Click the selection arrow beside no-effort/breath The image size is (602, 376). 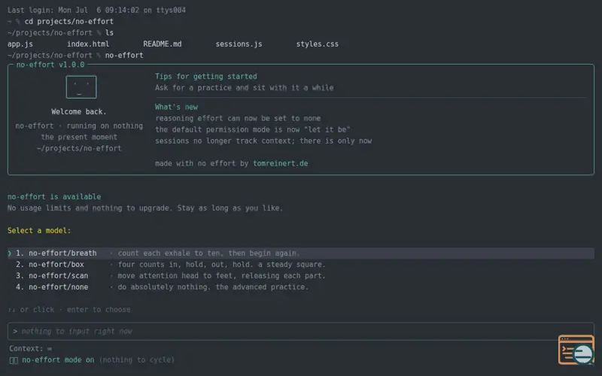coord(10,253)
